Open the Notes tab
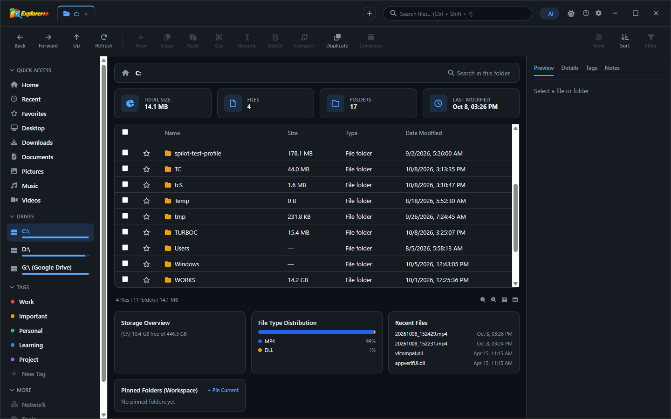 [x=612, y=68]
